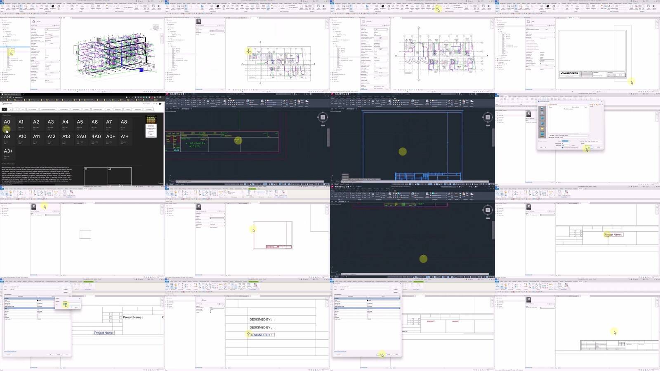This screenshot has height=371, width=660.
Task: Switch to the C series tab on PaperSizes
Action: tap(16, 109)
